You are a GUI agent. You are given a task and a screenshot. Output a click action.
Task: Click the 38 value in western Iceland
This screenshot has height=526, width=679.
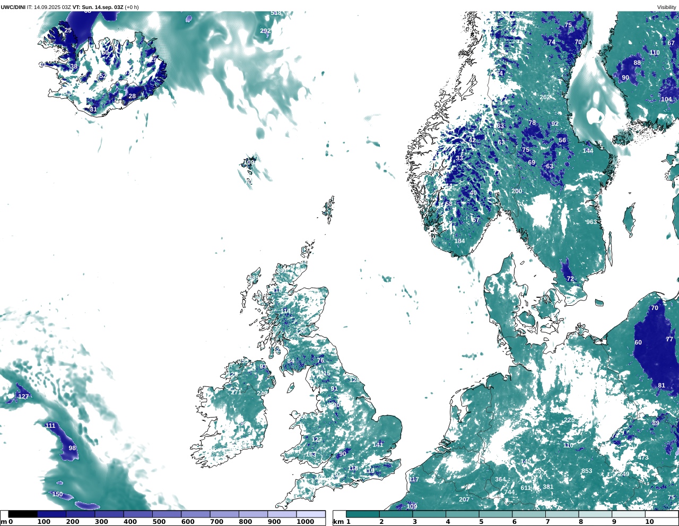74,66
